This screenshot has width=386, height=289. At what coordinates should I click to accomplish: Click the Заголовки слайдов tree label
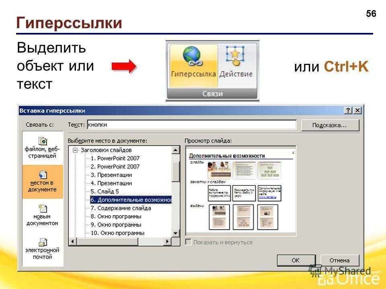106,150
